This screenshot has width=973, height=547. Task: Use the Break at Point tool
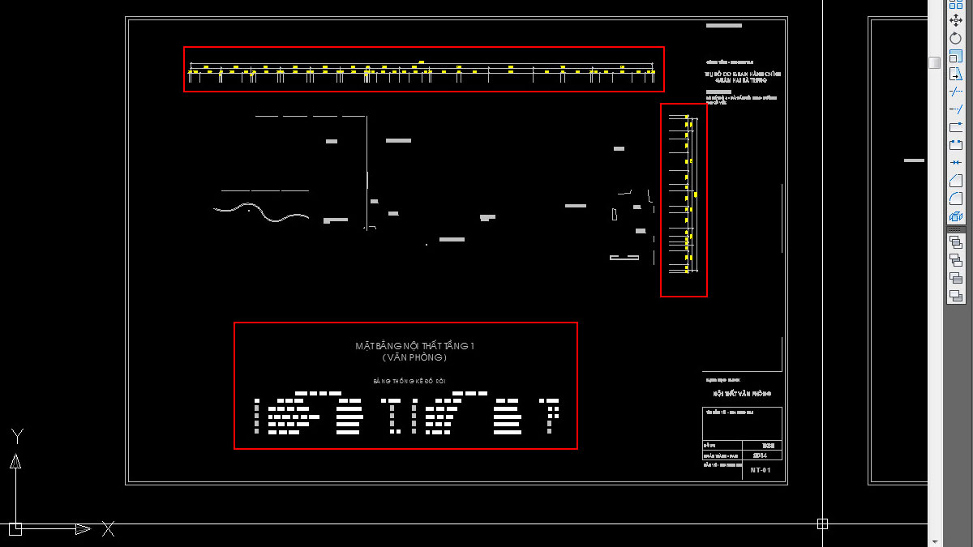[956, 127]
